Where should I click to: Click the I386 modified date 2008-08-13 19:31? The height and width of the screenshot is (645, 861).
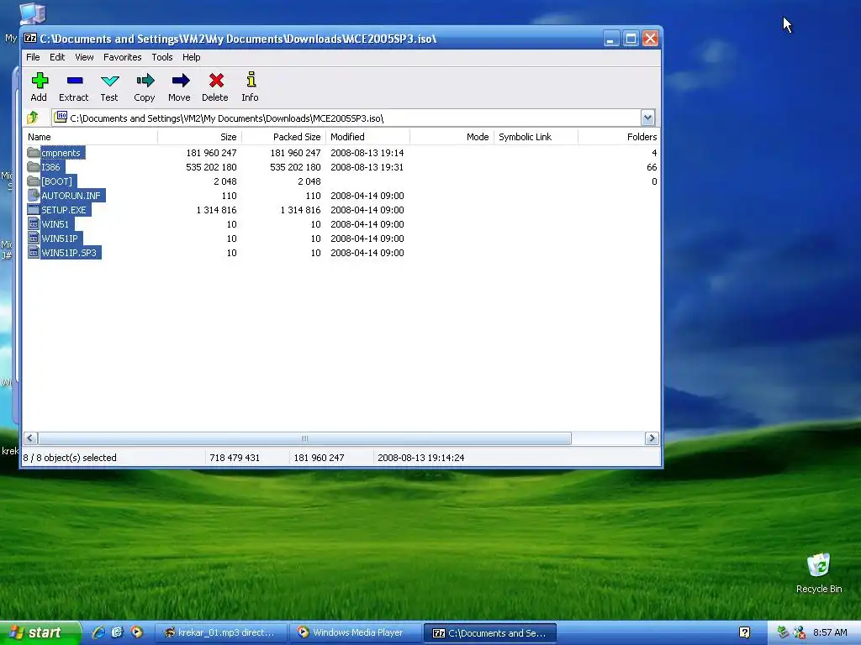click(367, 167)
